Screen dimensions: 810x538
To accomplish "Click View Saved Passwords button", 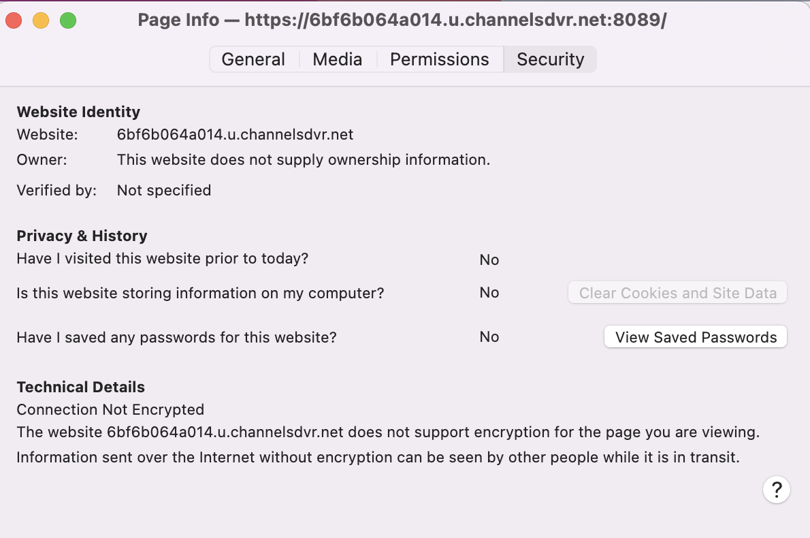I will (696, 337).
